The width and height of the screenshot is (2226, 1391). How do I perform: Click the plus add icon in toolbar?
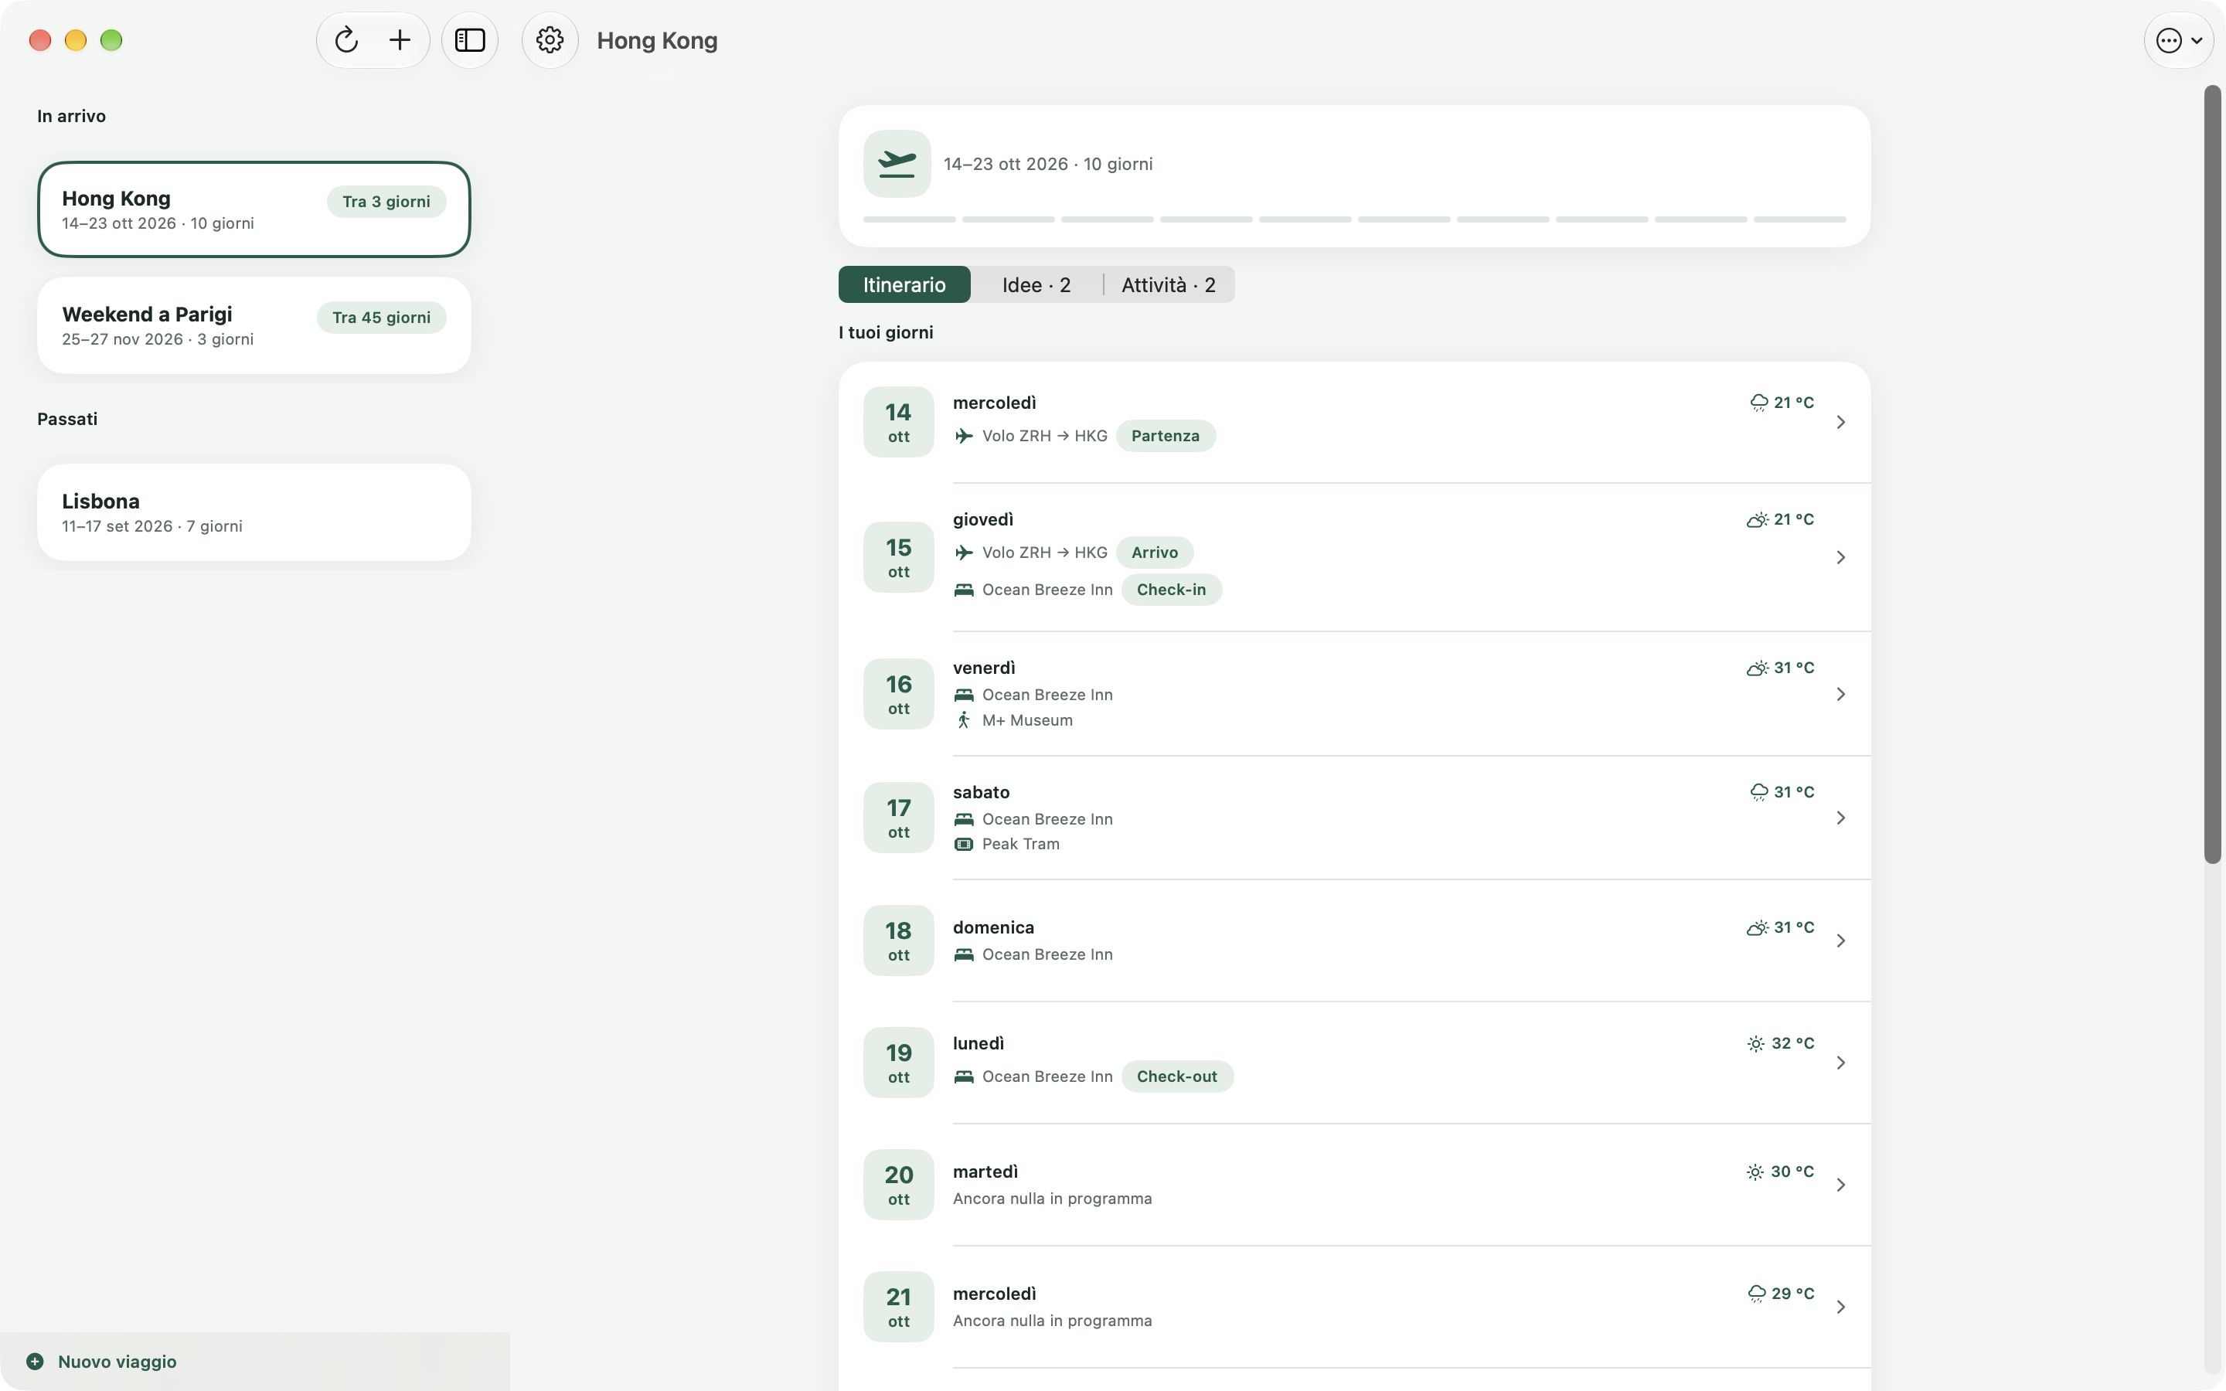point(399,40)
